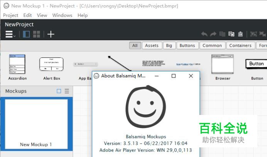Open the Project menu
The image size is (267, 157).
coord(10,15)
